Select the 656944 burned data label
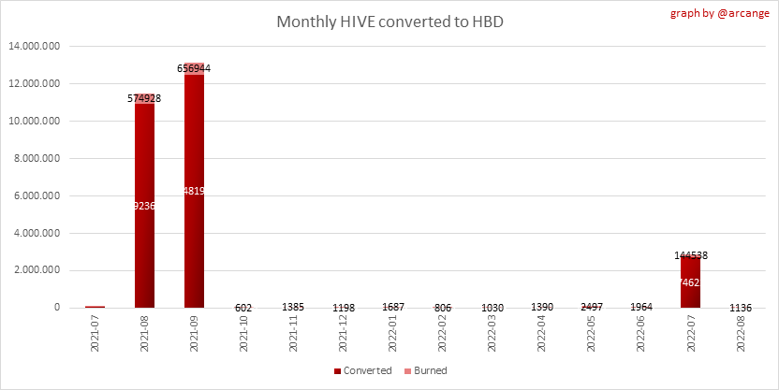Viewport: 779px width, 390px height. (x=194, y=68)
